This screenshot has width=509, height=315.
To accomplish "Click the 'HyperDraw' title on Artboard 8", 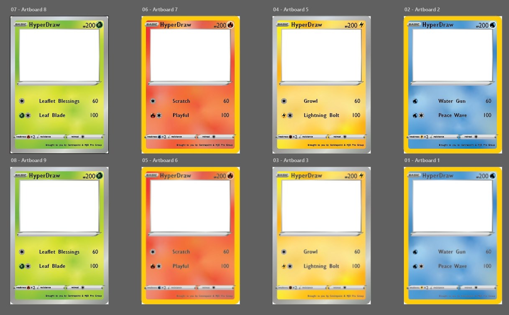I will pos(44,25).
